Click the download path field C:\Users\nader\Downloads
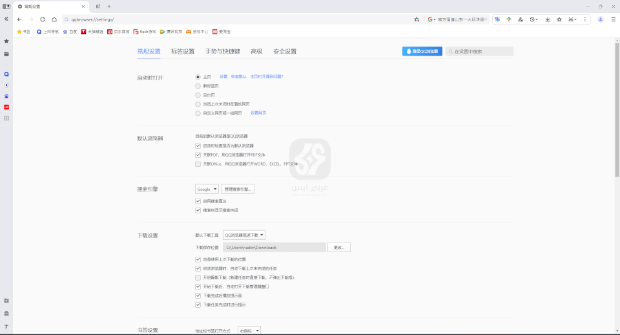This screenshot has height=335, width=620. pos(274,248)
